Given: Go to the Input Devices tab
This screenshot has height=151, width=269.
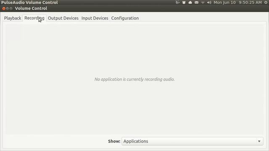Looking at the screenshot, I should [x=95, y=18].
